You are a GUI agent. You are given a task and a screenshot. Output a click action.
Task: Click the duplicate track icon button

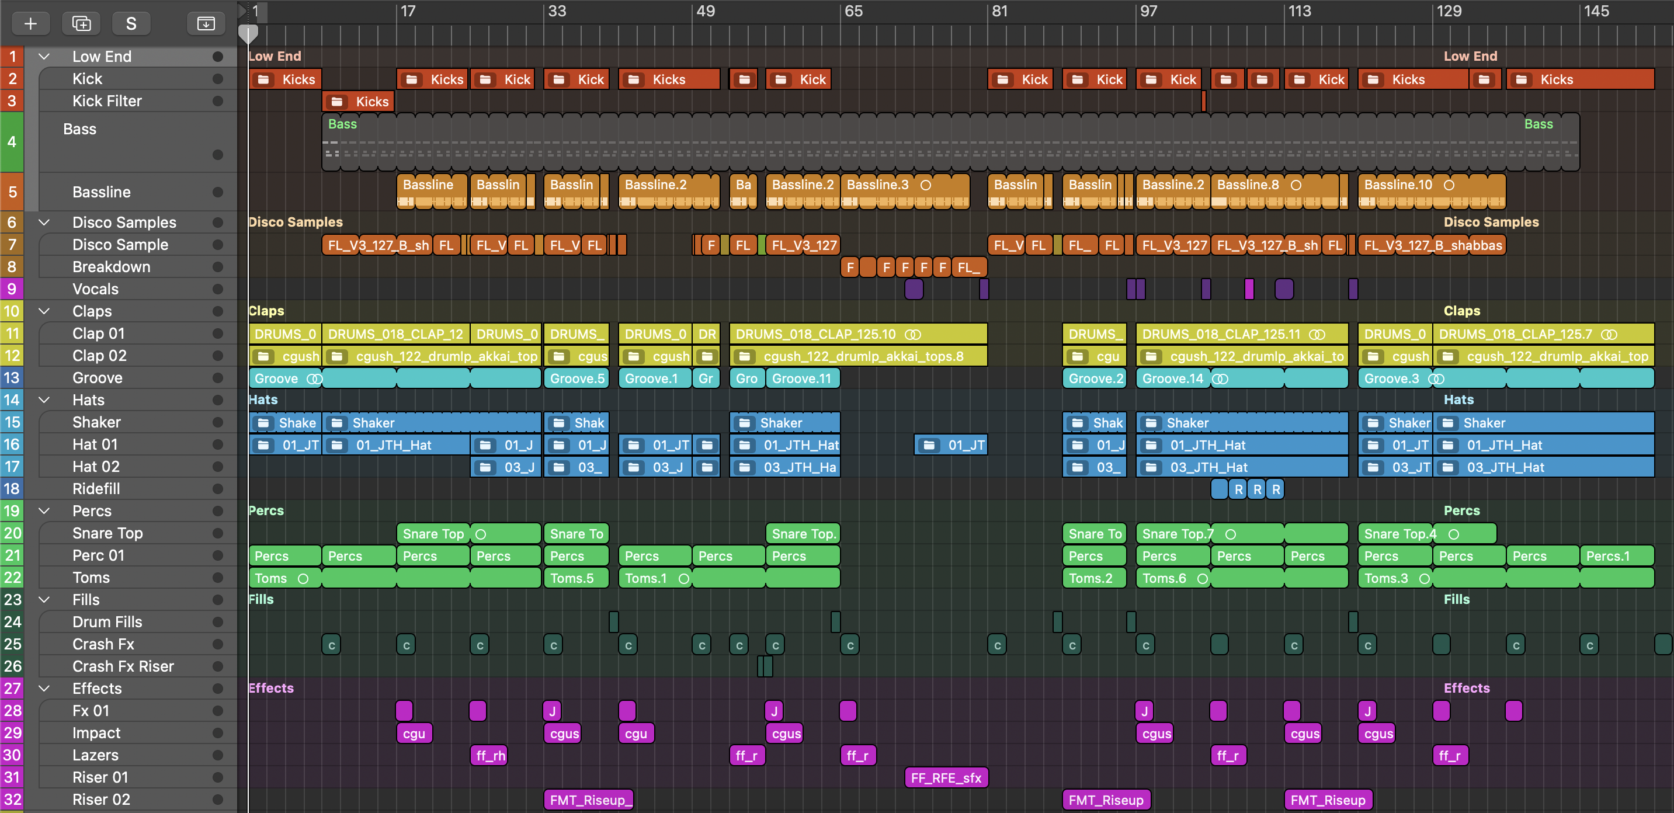81,24
